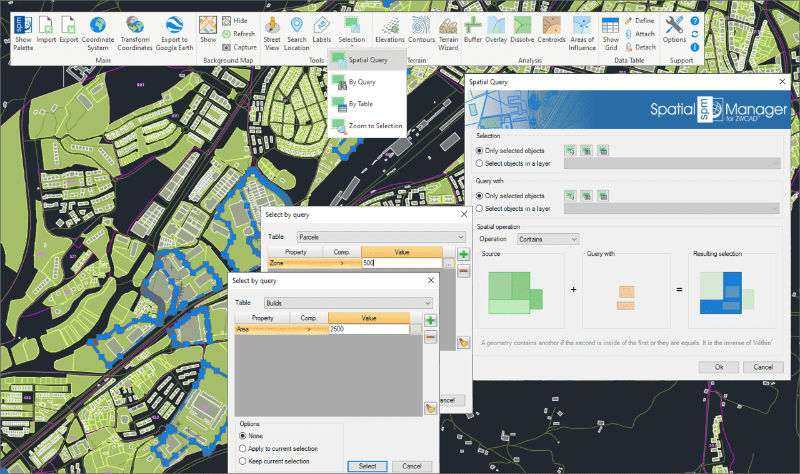This screenshot has width=800, height=474.
Task: Select the None option
Action: 251,436
